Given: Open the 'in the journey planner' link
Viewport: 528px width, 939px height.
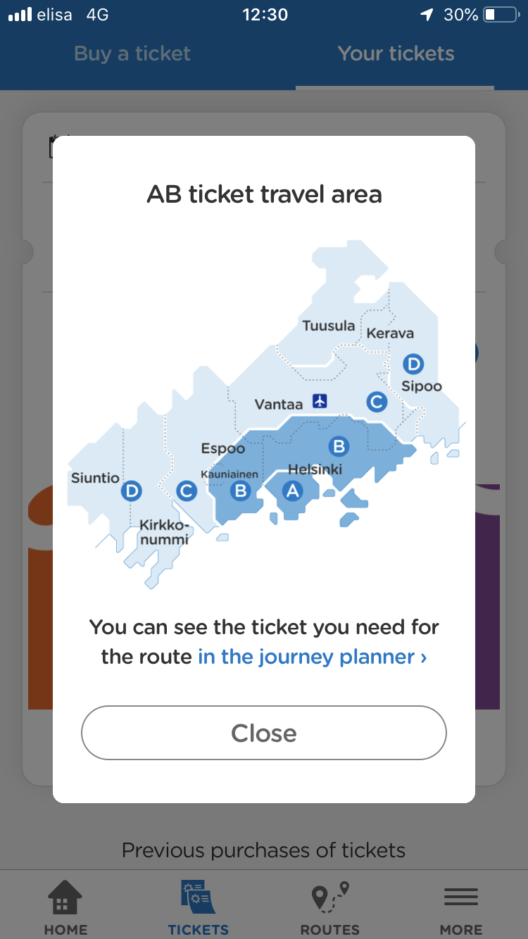Looking at the screenshot, I should pyautogui.click(x=313, y=657).
